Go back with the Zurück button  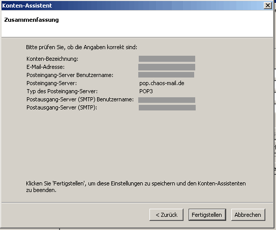tap(166, 215)
